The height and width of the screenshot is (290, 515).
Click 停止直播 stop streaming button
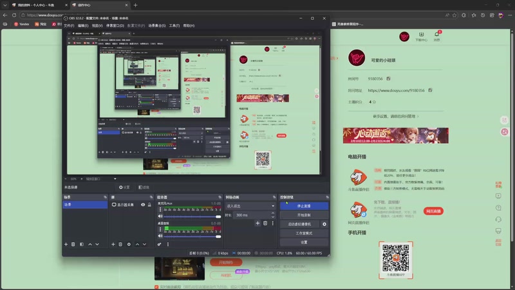pyautogui.click(x=304, y=206)
